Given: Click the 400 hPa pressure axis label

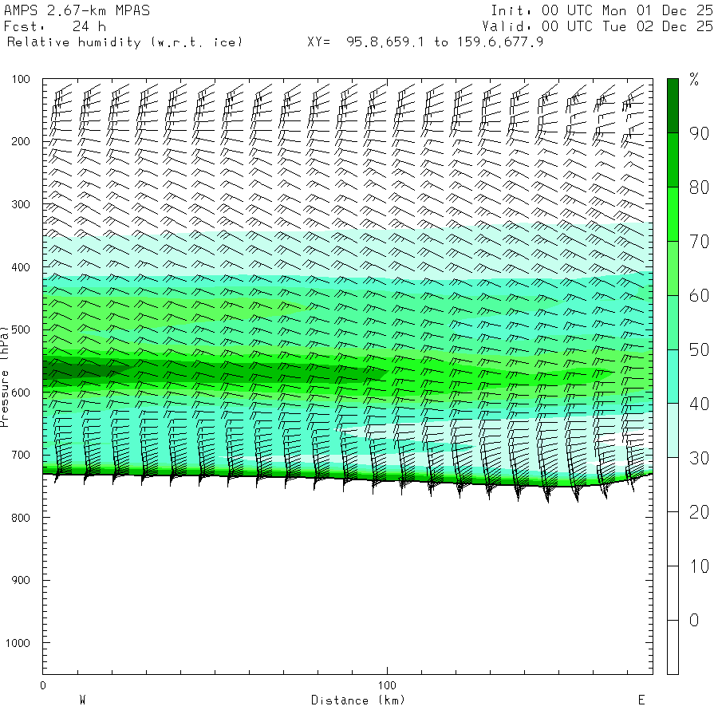Looking at the screenshot, I should pos(21,267).
